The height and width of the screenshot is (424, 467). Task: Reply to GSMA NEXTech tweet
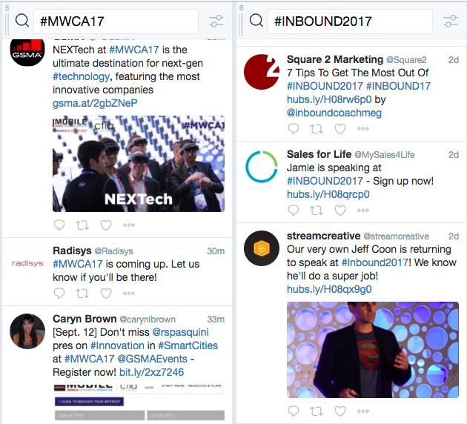coord(59,225)
